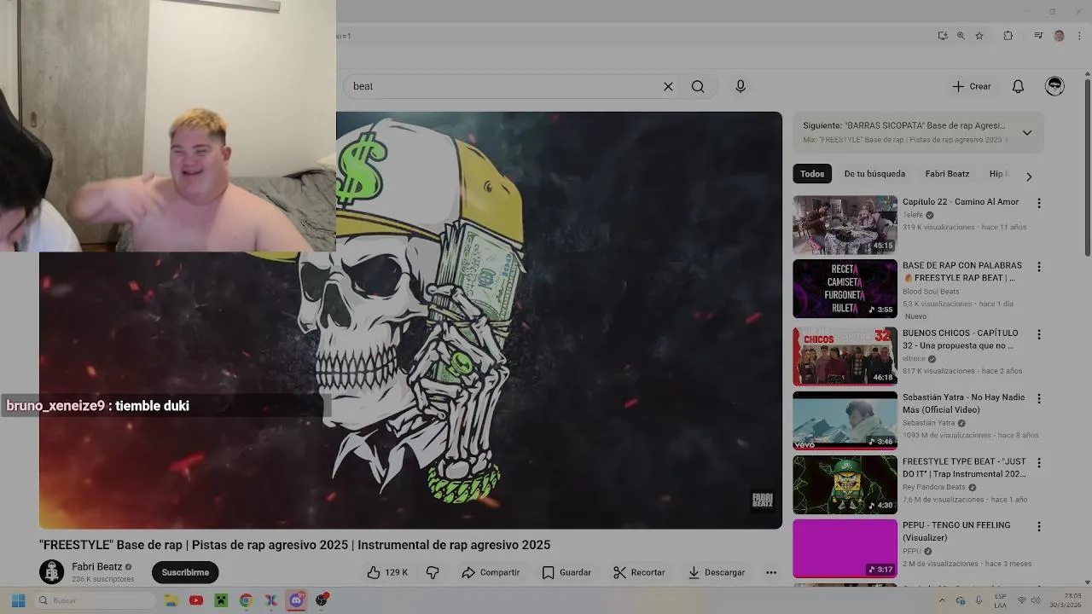The image size is (1092, 614).
Task: Select De tu búsqueda filter chip
Action: pos(874,174)
